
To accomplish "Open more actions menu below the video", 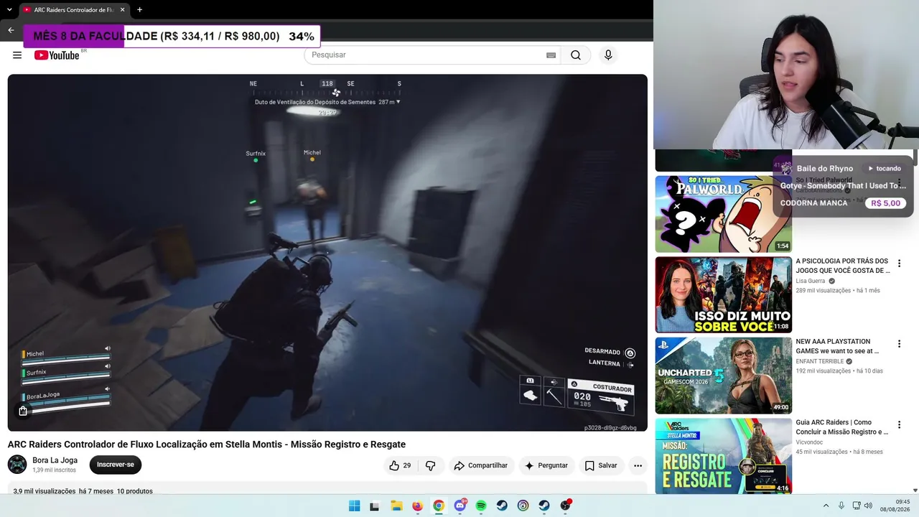I will pyautogui.click(x=638, y=465).
